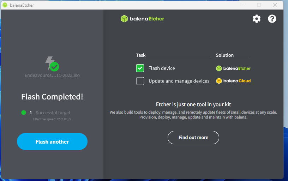Click the Successful target label

point(53,113)
